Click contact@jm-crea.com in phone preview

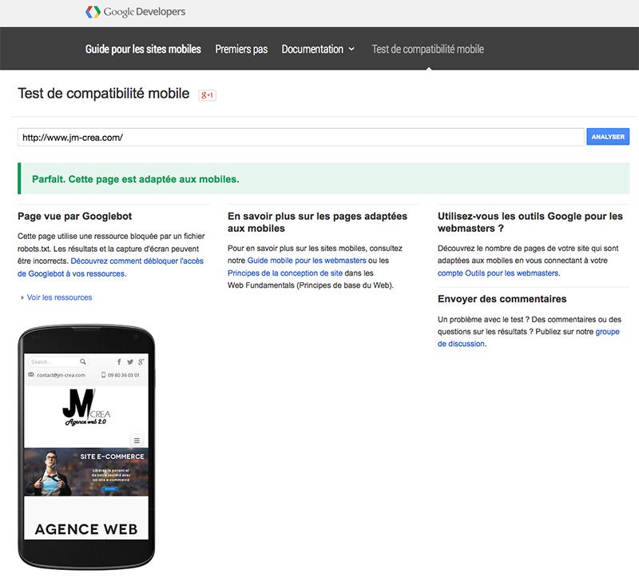[57, 375]
